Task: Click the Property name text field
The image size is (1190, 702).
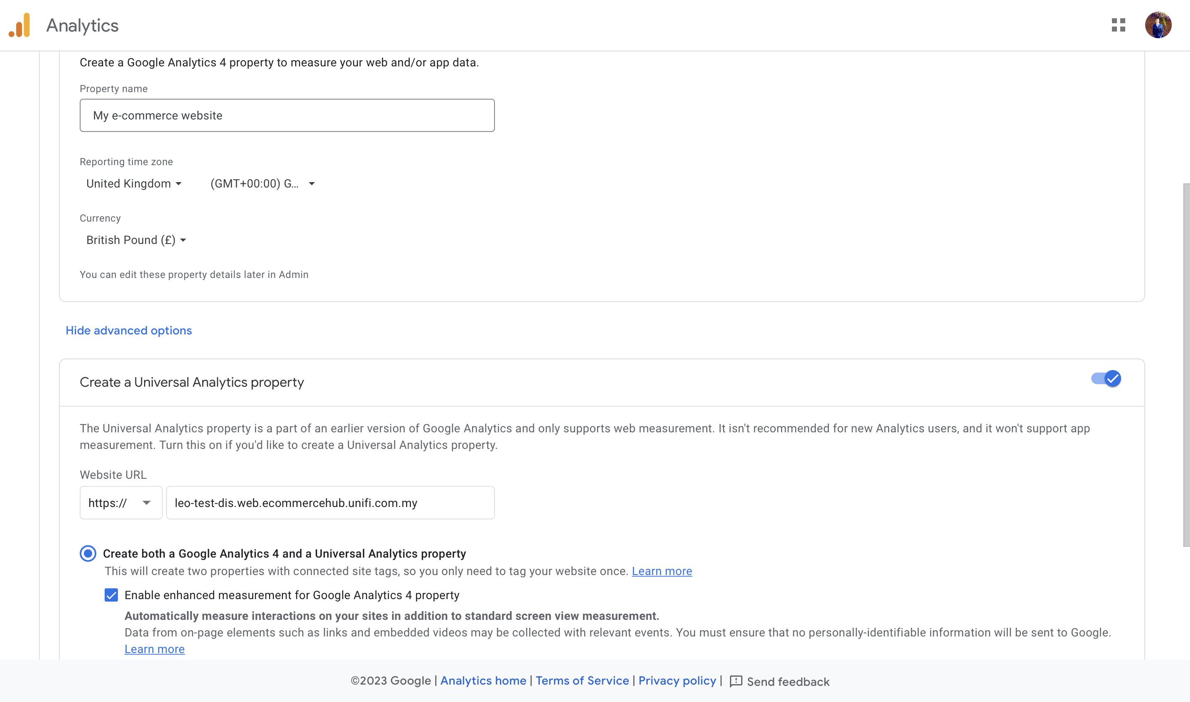Action: [287, 115]
